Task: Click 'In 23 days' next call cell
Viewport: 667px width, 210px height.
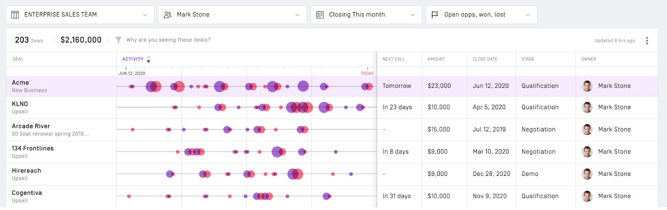Action: (x=397, y=107)
